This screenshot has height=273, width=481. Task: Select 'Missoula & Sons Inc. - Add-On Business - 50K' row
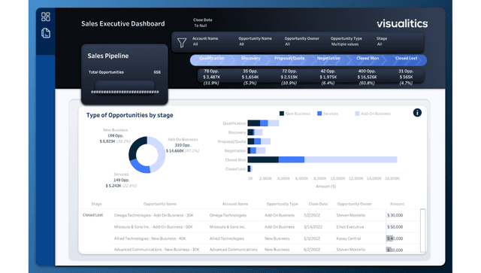click(153, 227)
